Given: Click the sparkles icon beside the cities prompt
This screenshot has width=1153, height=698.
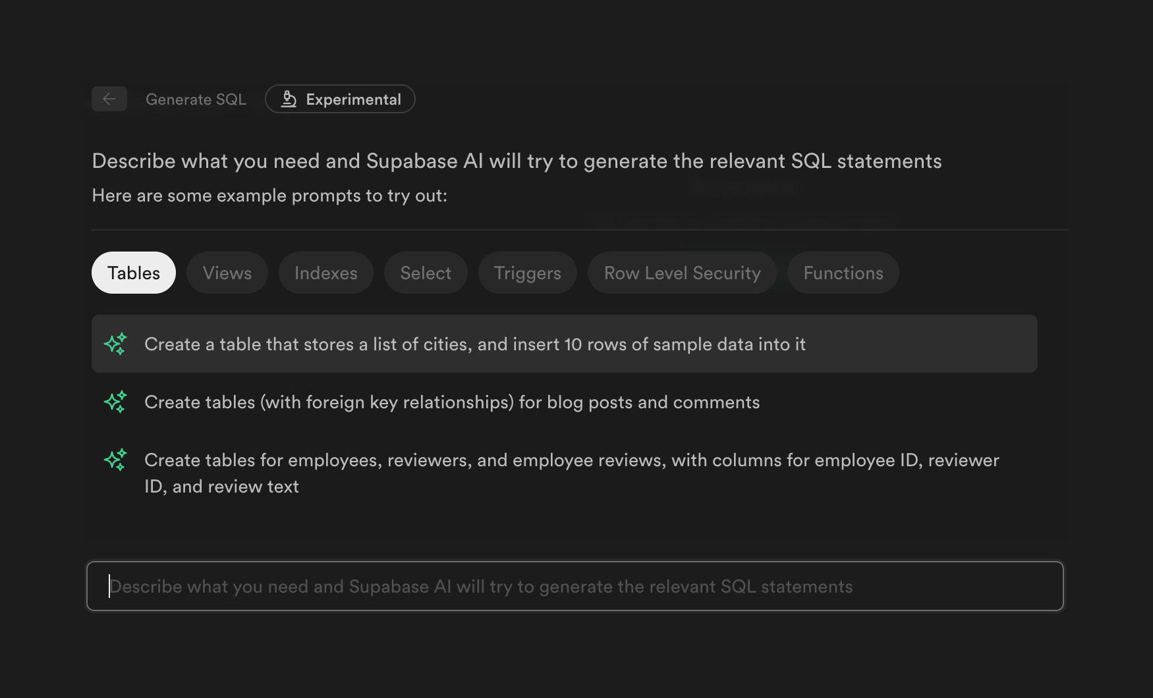Looking at the screenshot, I should pyautogui.click(x=115, y=344).
